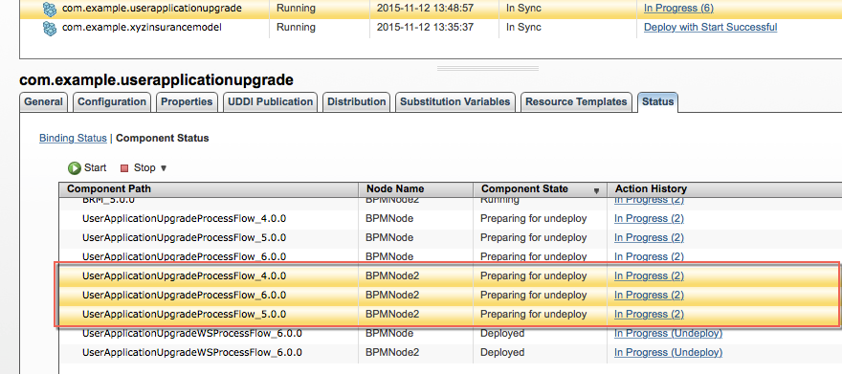Click the Deploy with Start Successful link
Viewport: 842px width, 374px height.
coord(710,28)
